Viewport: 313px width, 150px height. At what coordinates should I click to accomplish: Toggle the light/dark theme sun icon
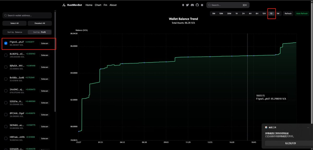pos(202,5)
